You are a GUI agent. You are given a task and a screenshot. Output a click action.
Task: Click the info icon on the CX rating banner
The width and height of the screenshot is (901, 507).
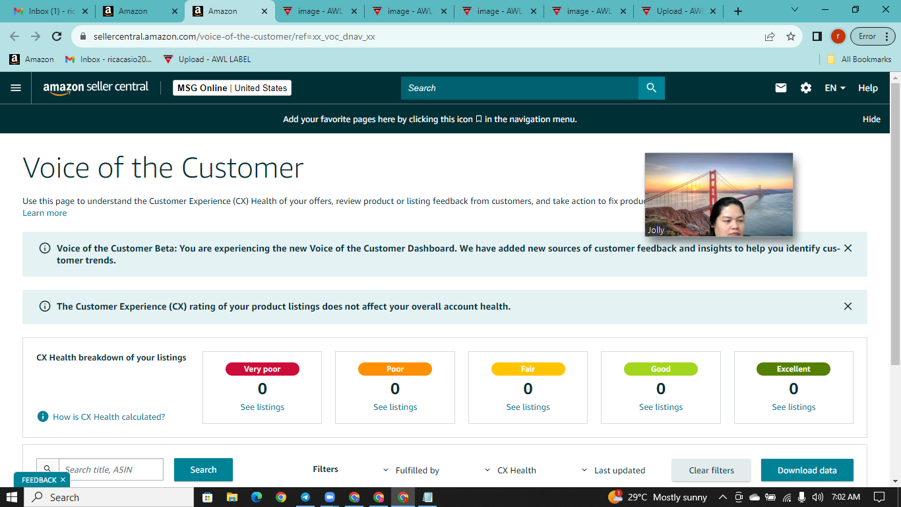point(45,306)
